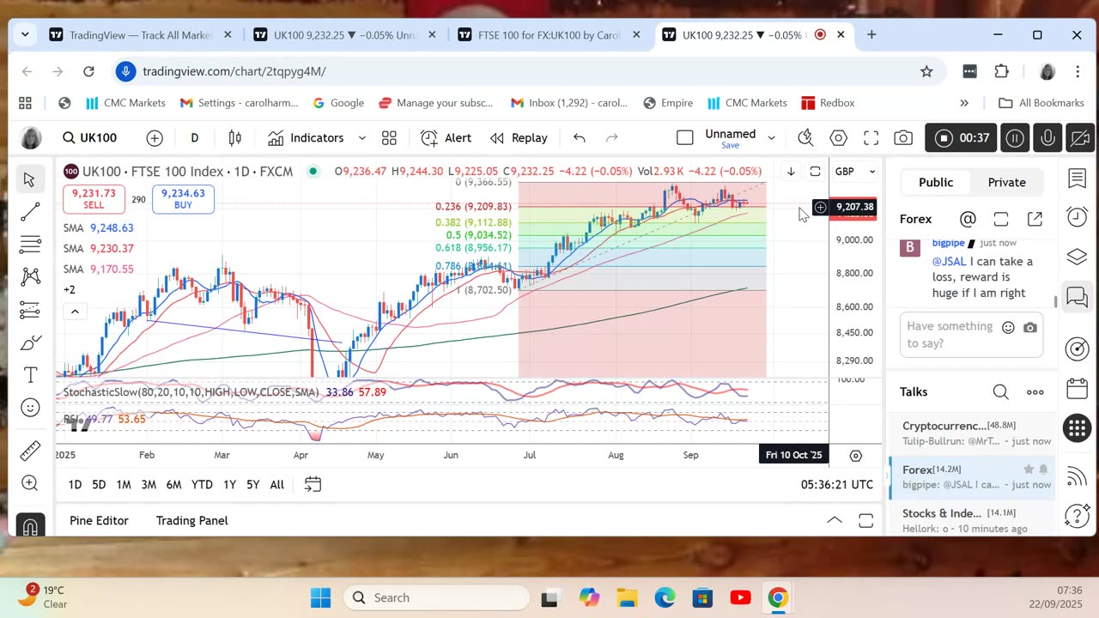Toggle the recording webcam off icon

(x=1080, y=138)
